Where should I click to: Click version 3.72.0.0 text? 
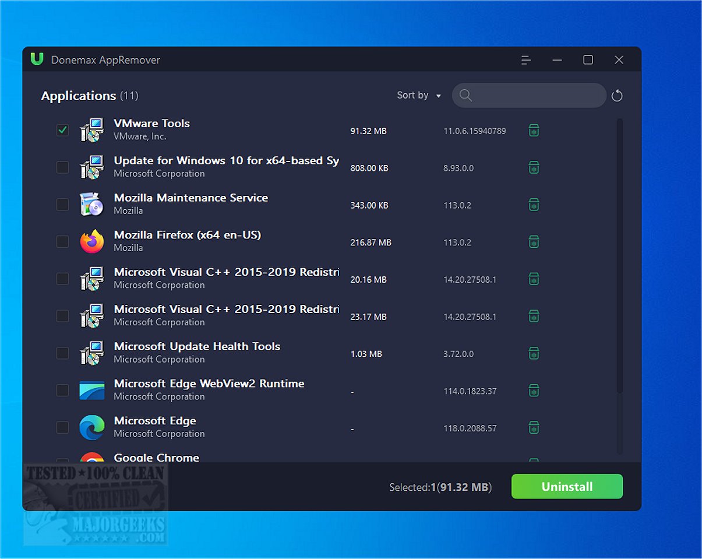point(458,354)
